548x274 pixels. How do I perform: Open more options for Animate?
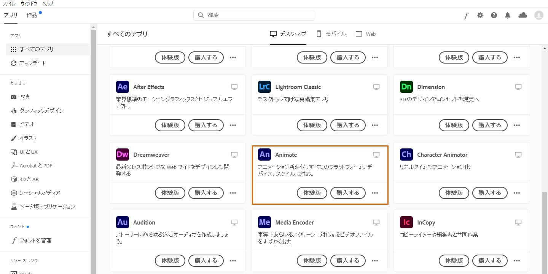tap(375, 193)
